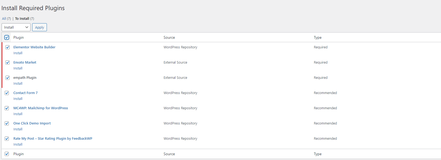Click Install under One Click Demo Import
This screenshot has width=441, height=160.
click(x=18, y=129)
